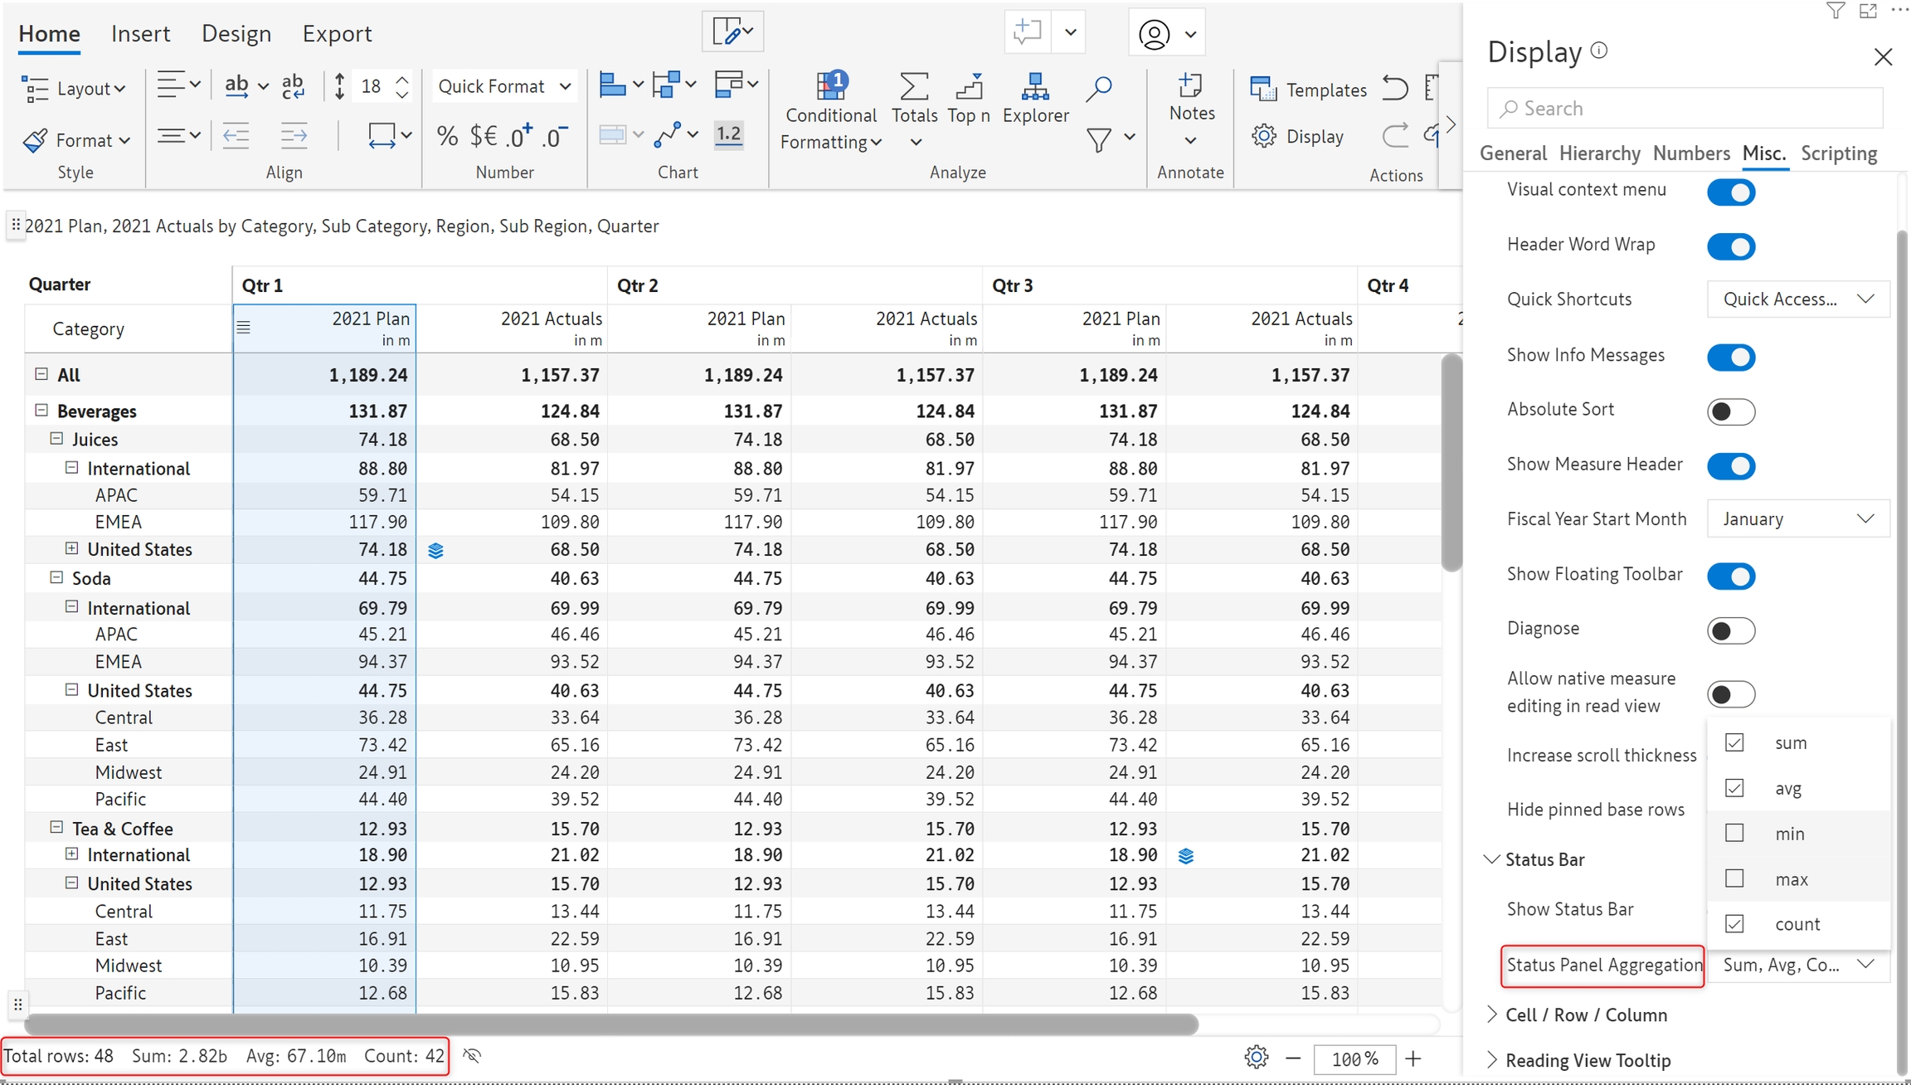Viewport: 1911px width, 1085px height.
Task: Open the Top n tool
Action: (x=968, y=86)
